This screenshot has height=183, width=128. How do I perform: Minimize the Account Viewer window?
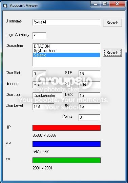(95, 4)
